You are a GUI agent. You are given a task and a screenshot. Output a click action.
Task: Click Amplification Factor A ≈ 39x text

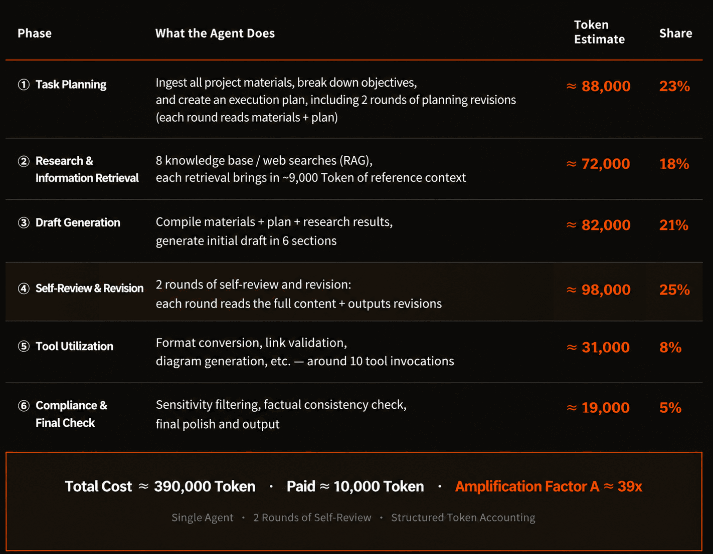[x=549, y=486]
